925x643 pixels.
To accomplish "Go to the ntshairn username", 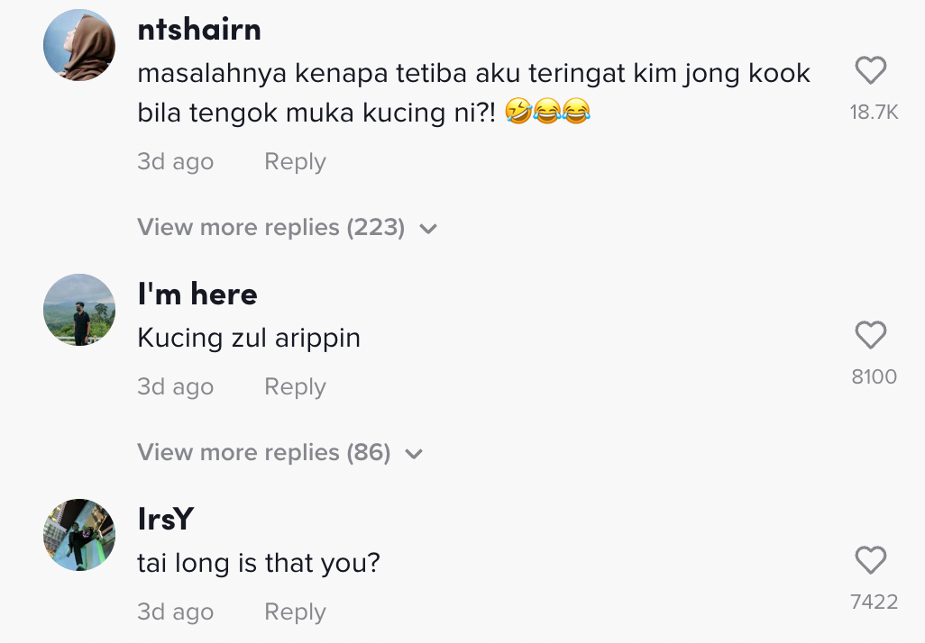I will click(x=199, y=30).
